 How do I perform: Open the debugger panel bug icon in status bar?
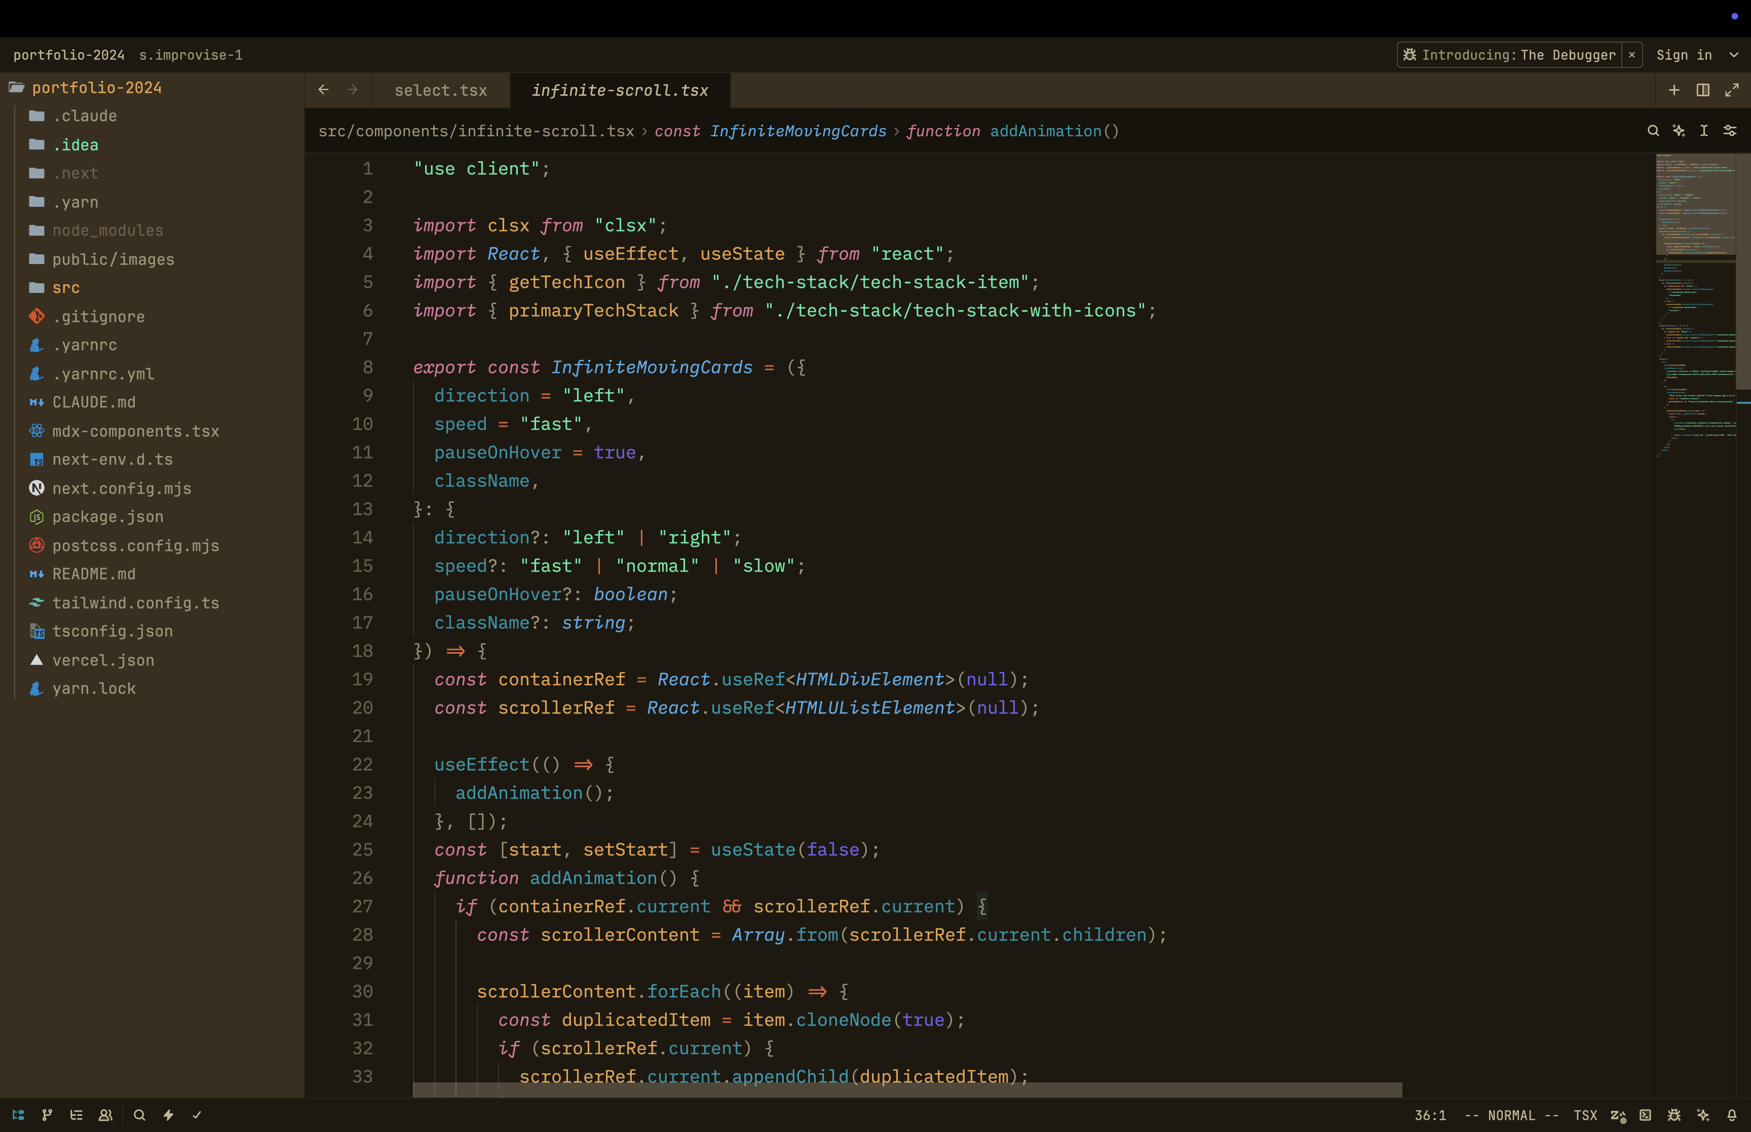1674,1115
